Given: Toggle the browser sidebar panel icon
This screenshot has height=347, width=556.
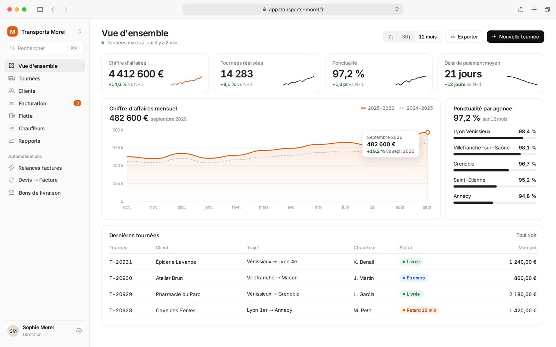Looking at the screenshot, I should (40, 9).
